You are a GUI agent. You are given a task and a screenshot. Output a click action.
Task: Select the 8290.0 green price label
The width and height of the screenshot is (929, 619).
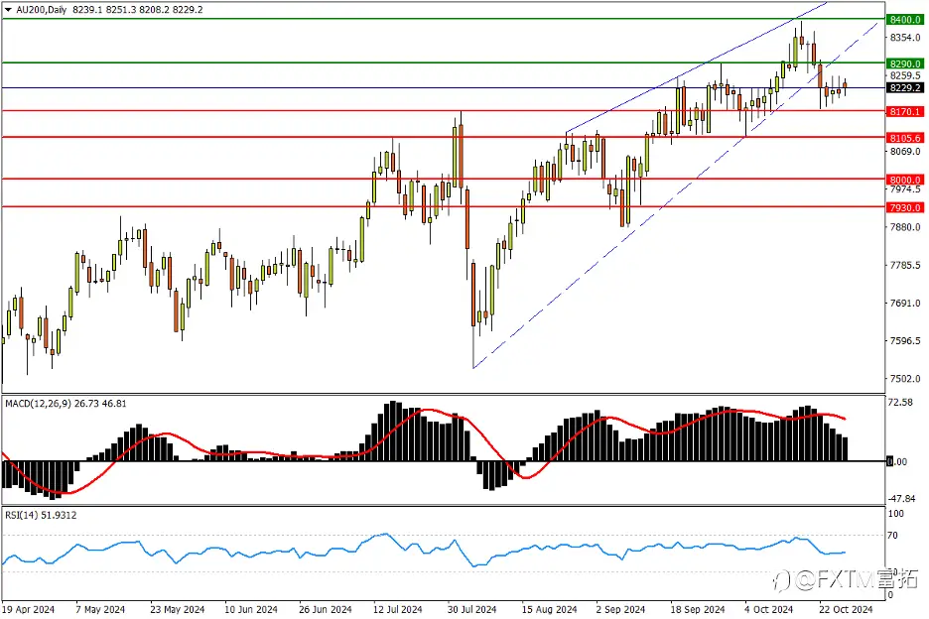coord(905,63)
